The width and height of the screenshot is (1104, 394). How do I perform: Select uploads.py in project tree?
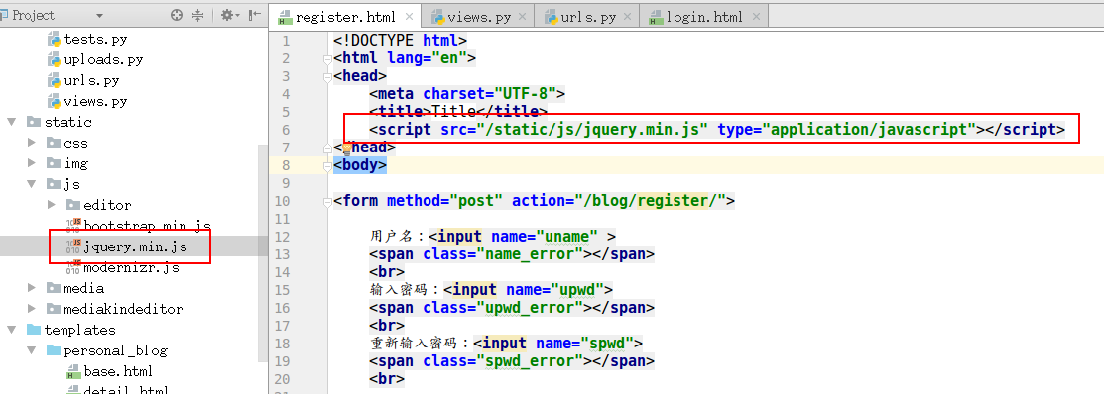tap(103, 59)
